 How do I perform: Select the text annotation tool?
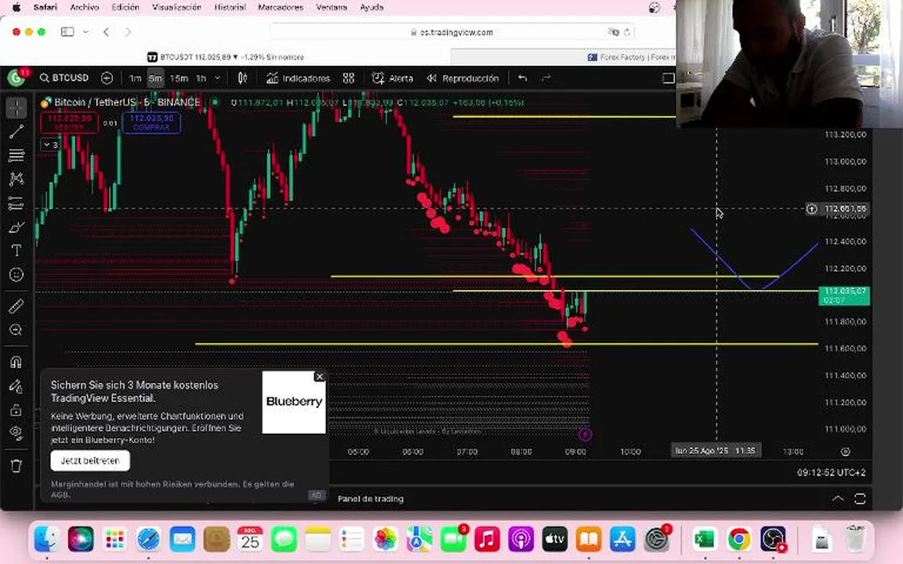pos(16,251)
